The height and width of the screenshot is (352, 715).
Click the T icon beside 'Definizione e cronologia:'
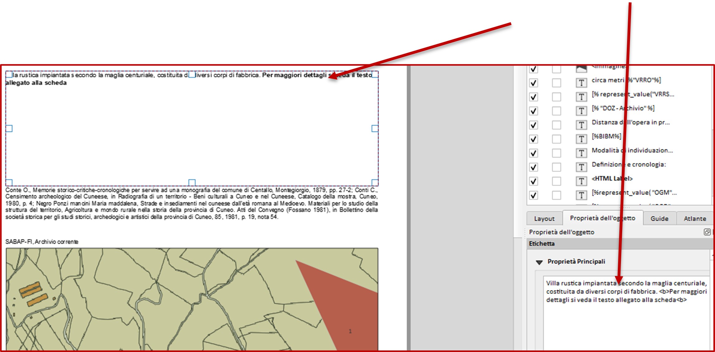pos(581,167)
